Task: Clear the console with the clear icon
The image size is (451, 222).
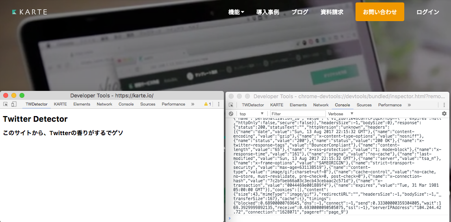Action: click(231, 114)
